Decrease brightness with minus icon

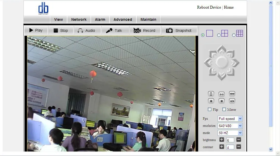click(x=239, y=140)
